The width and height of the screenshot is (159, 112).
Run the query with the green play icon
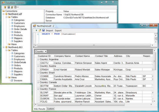point(36,30)
